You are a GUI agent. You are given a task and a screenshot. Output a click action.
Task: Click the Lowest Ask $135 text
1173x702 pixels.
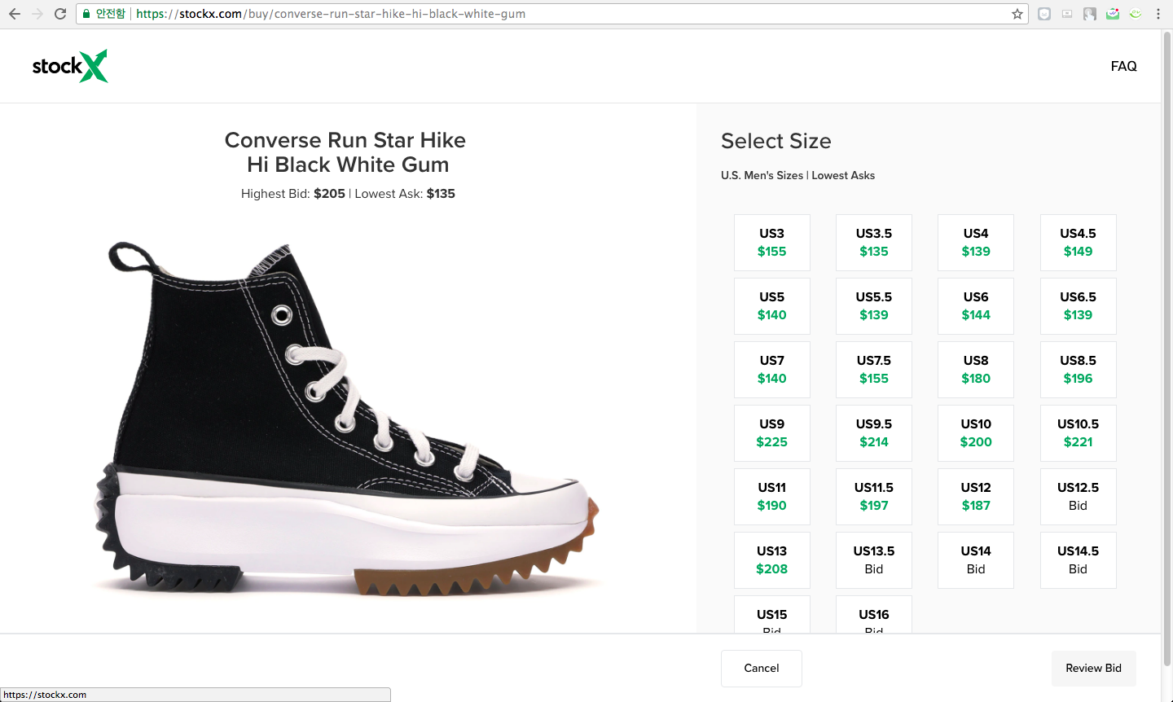[x=405, y=194]
